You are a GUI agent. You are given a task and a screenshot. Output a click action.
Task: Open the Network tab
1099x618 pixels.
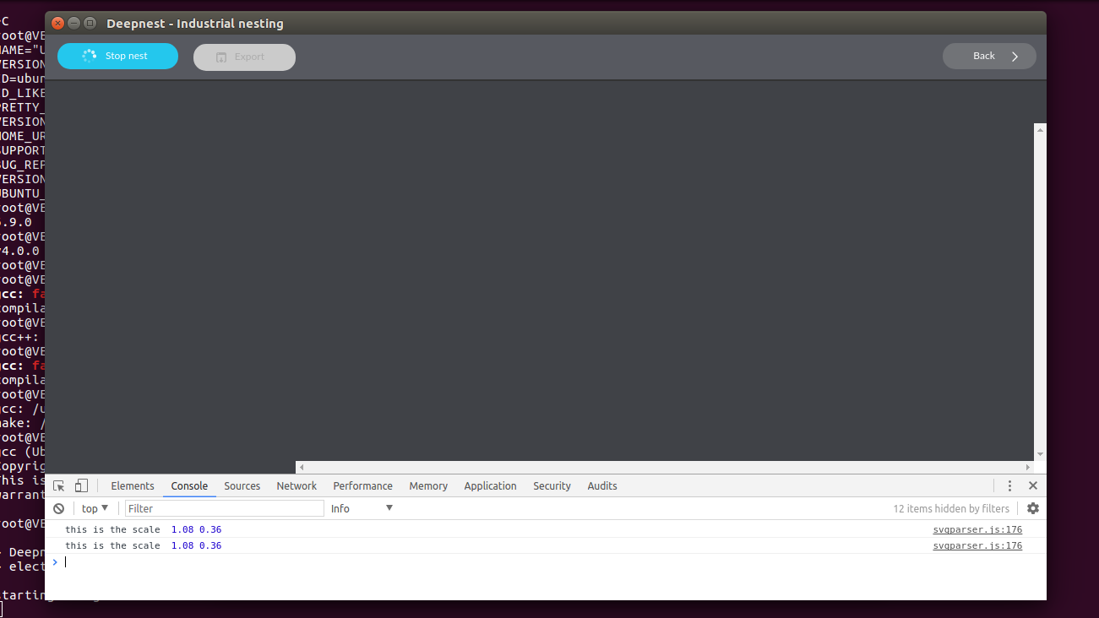[297, 485]
